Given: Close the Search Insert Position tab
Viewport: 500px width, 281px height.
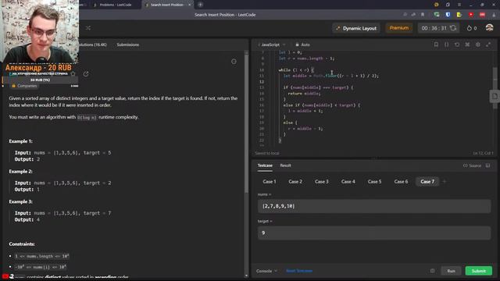Looking at the screenshot, I should [189, 5].
